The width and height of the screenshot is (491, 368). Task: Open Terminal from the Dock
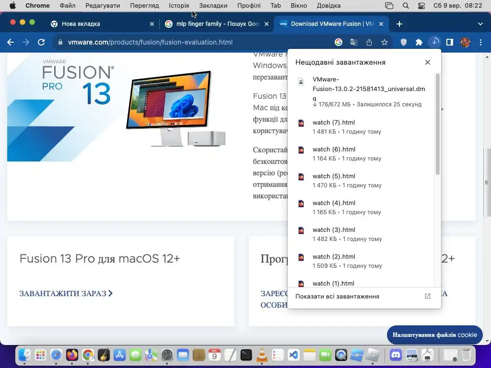tap(246, 355)
